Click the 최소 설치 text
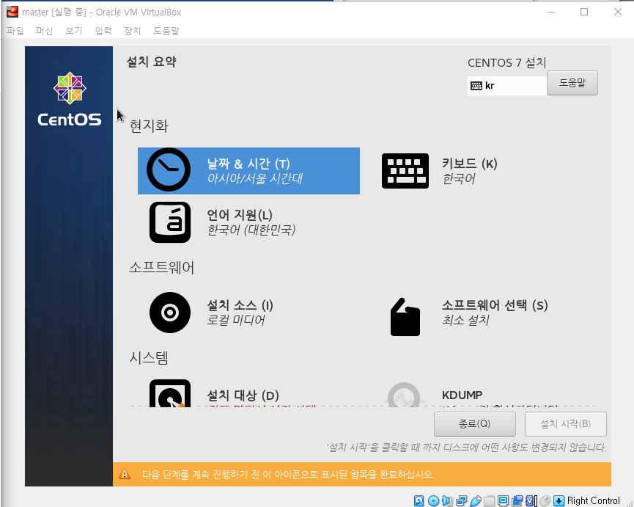Viewport: 634px width, 507px height. click(x=465, y=320)
